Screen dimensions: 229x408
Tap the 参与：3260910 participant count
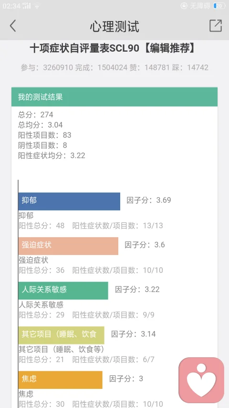point(47,67)
